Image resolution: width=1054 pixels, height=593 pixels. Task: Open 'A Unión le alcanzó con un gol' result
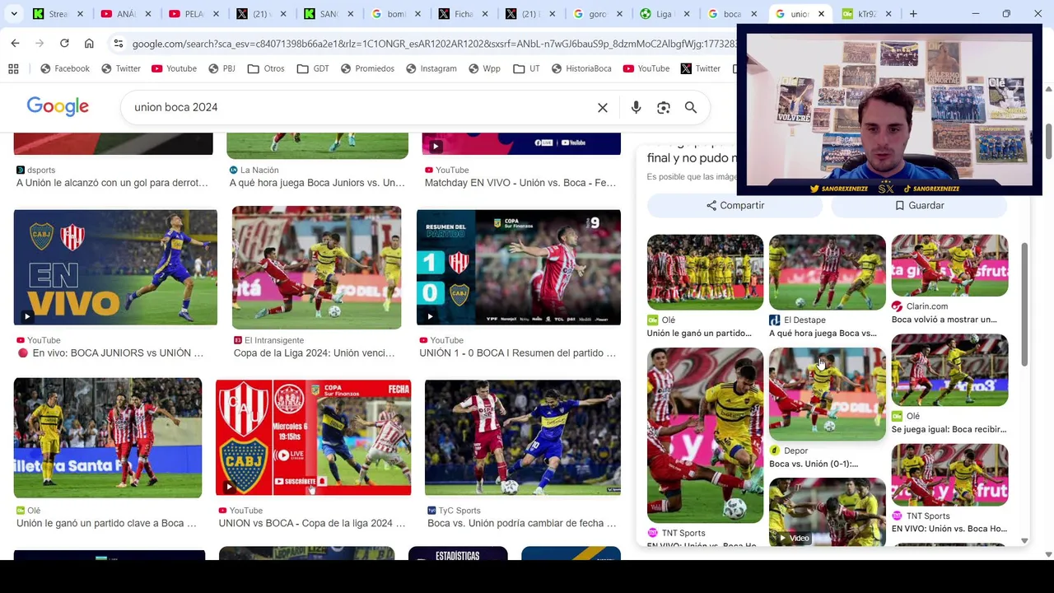[112, 183]
